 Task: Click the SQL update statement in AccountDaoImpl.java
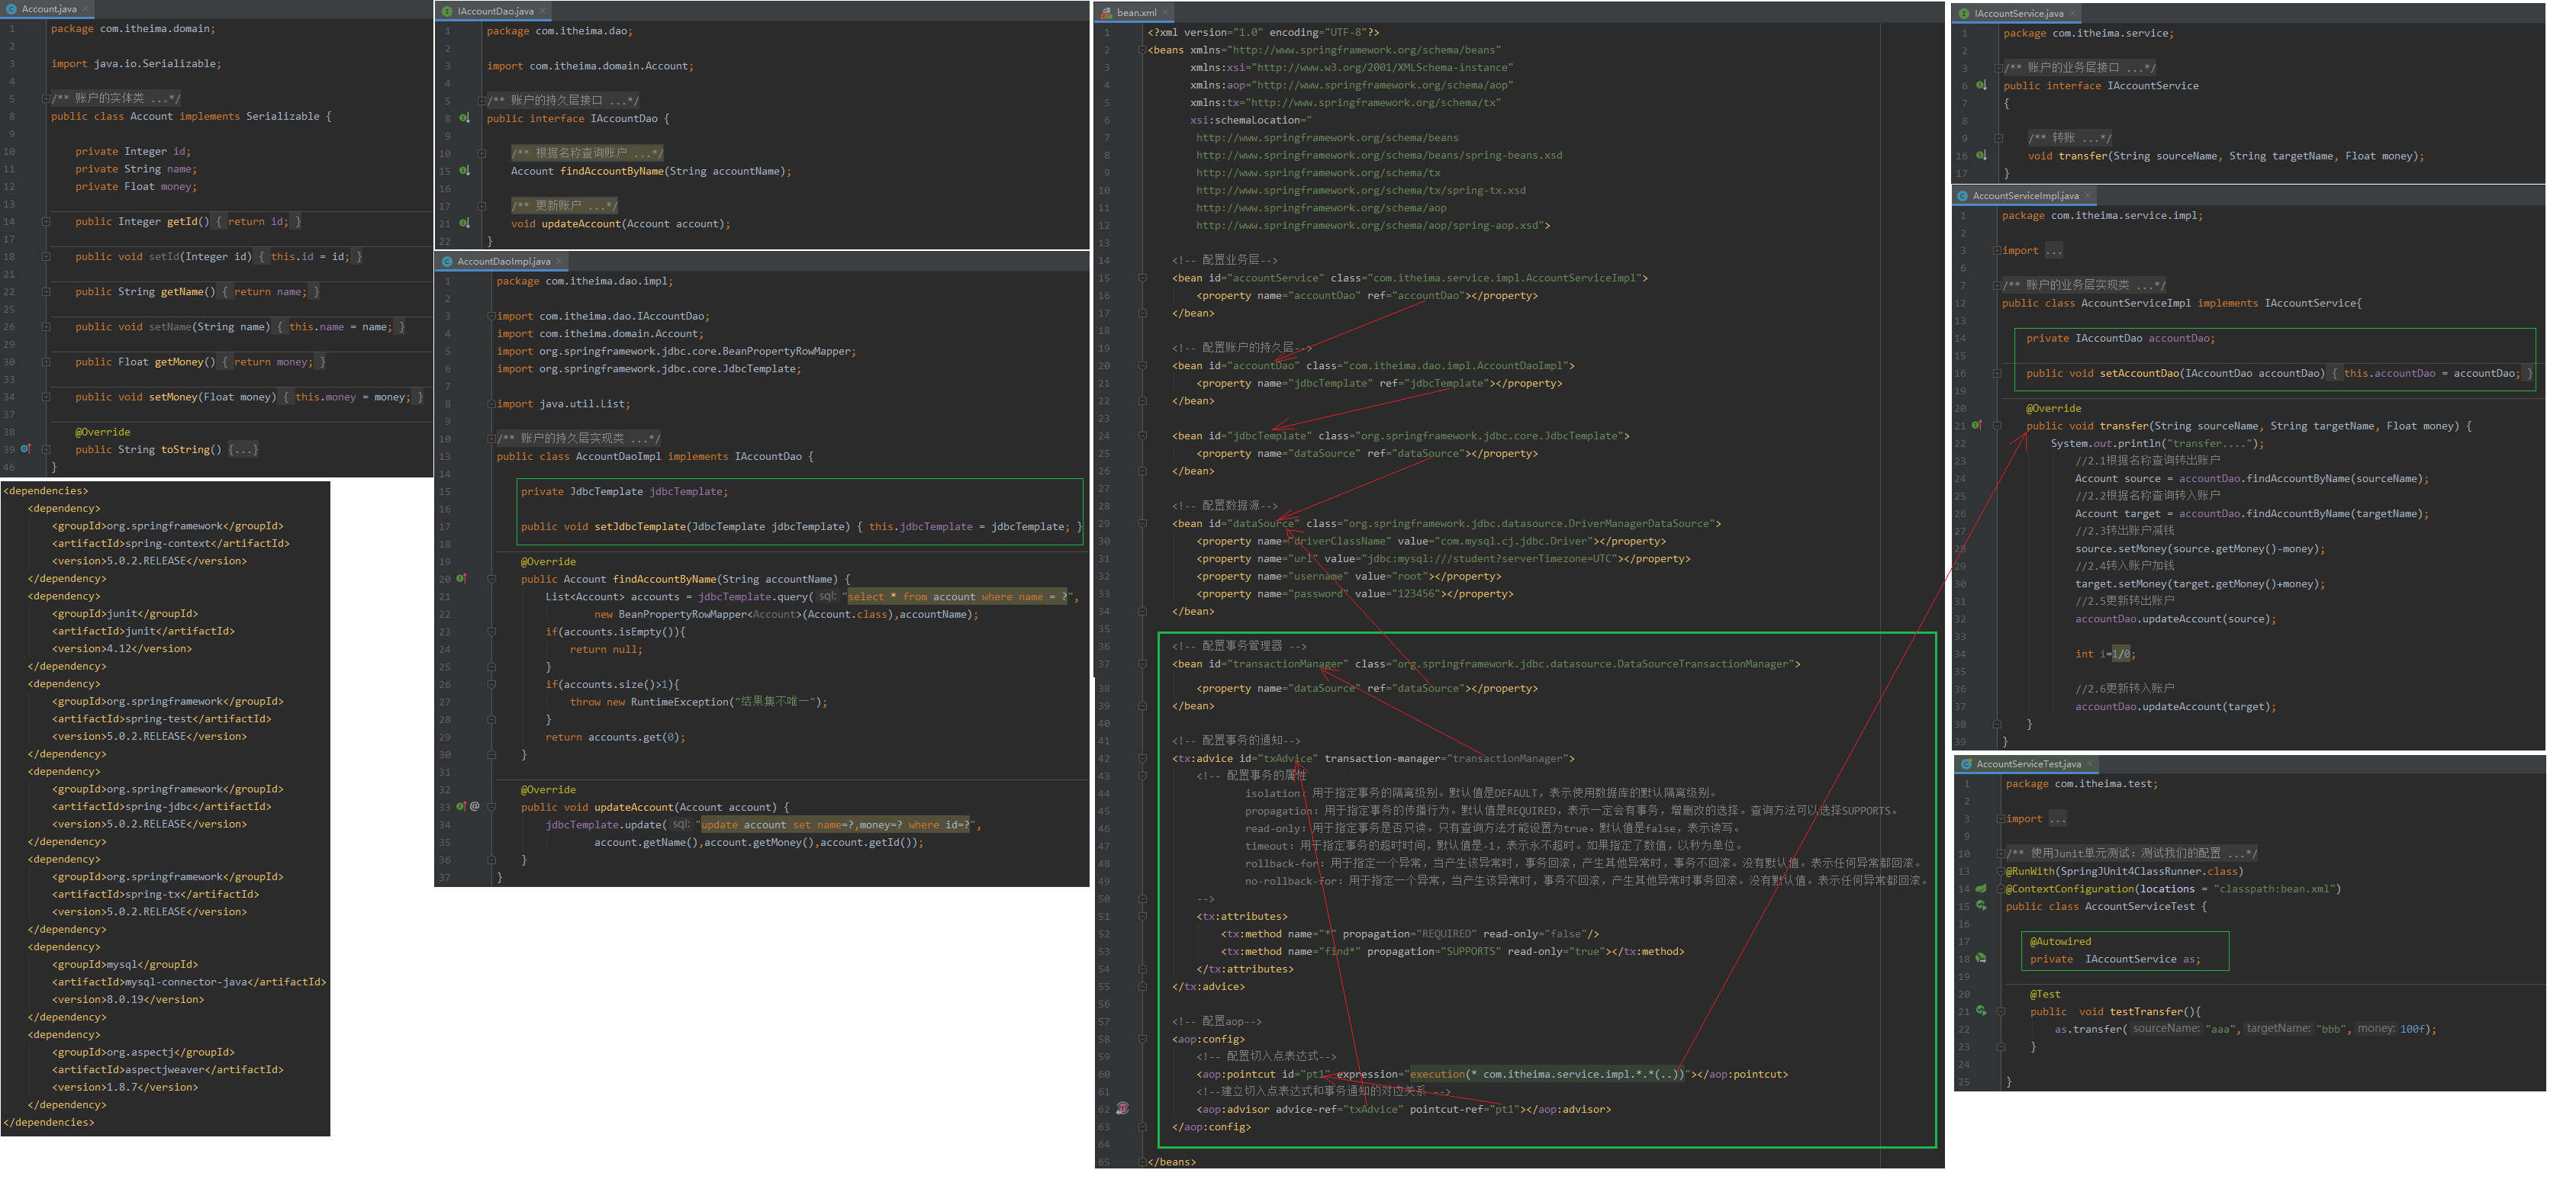click(x=835, y=825)
